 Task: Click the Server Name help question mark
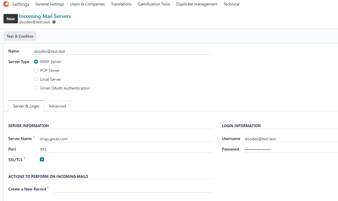coord(34,137)
